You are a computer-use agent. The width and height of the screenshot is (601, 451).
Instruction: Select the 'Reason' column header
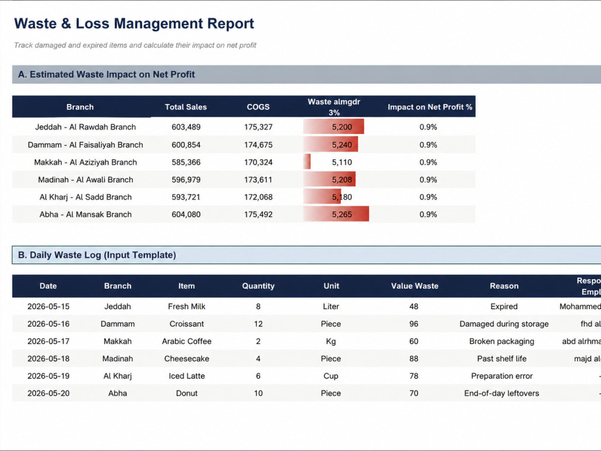point(504,286)
